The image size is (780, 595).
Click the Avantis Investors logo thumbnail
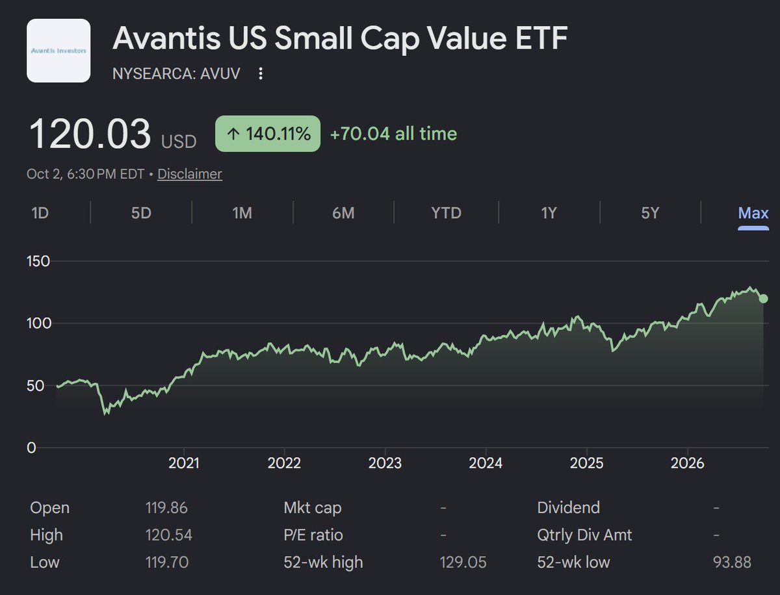click(x=58, y=51)
